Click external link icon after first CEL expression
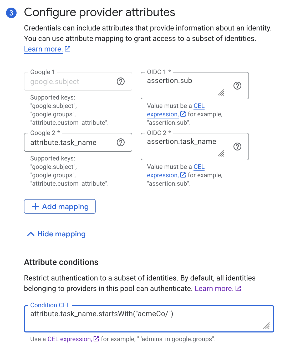This screenshot has height=354, width=295. coord(183,114)
